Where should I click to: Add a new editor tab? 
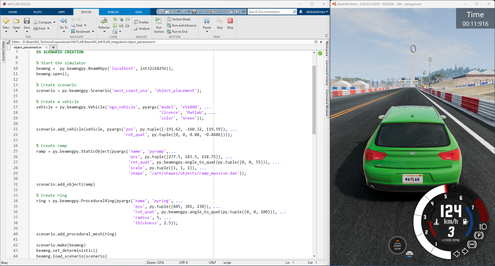[x=53, y=47]
